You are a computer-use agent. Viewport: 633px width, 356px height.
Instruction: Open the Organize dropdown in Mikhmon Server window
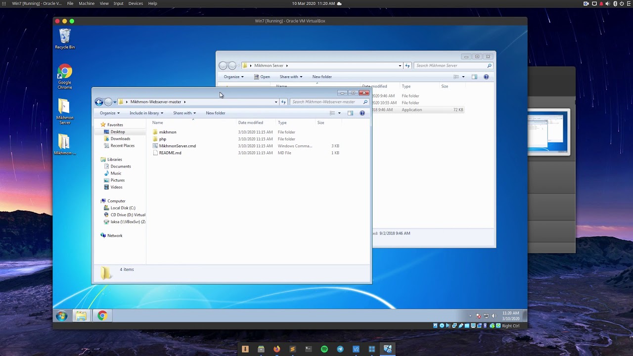point(233,77)
